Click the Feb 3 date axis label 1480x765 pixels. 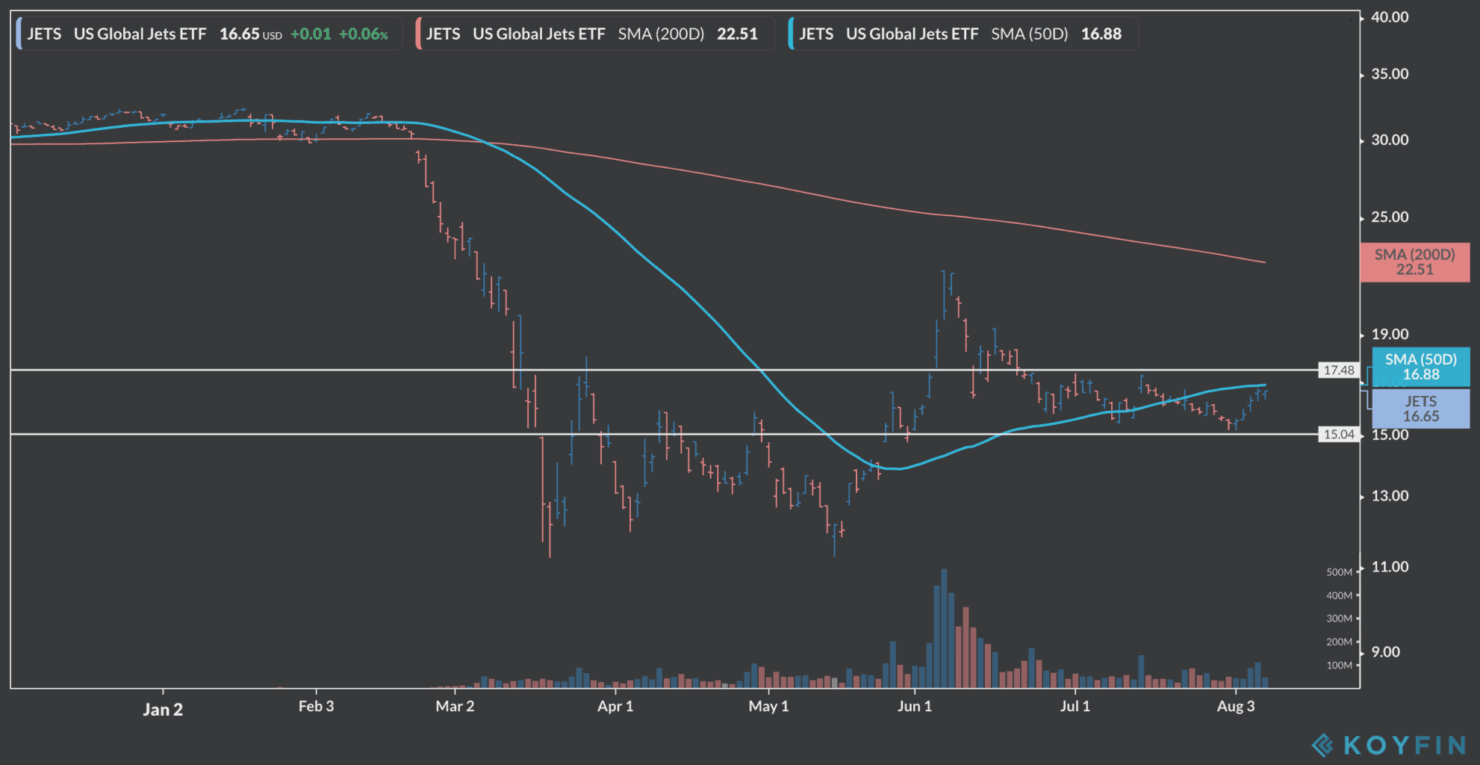[316, 706]
